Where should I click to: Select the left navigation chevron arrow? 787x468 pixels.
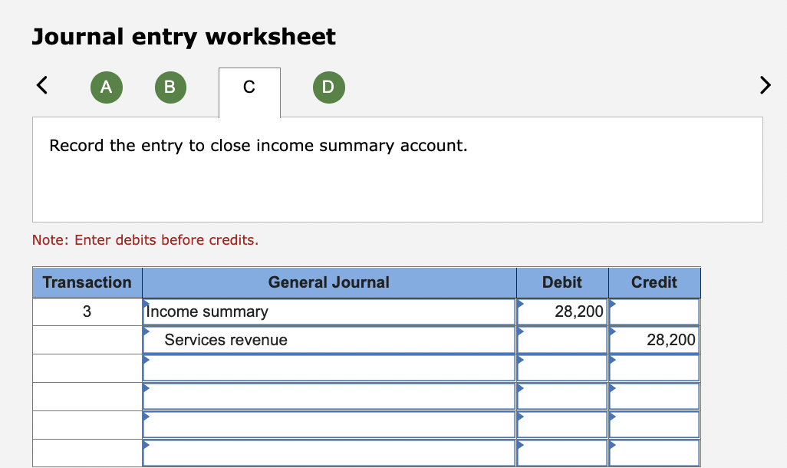point(42,85)
